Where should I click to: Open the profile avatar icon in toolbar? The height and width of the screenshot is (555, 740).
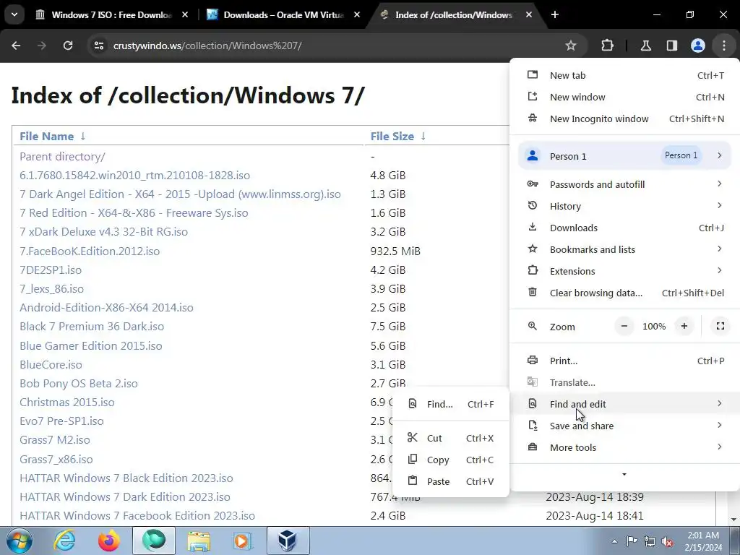tap(697, 46)
